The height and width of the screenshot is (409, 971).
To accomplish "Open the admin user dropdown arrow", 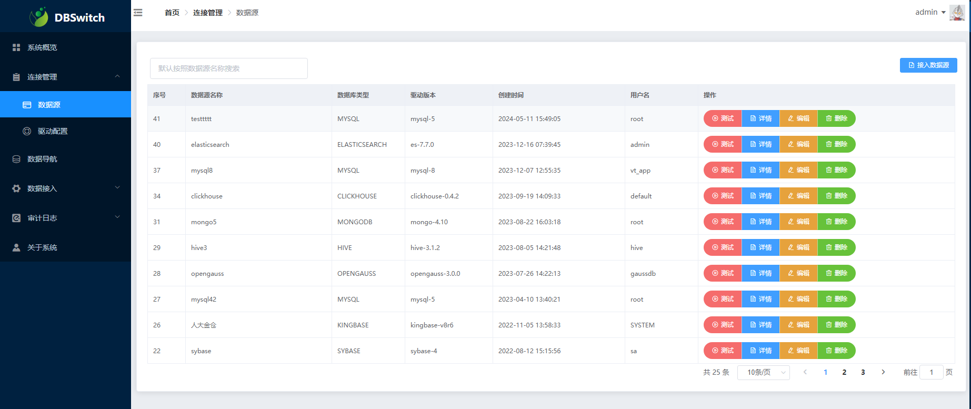I will click(x=944, y=13).
